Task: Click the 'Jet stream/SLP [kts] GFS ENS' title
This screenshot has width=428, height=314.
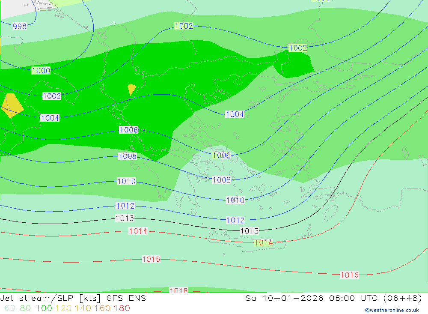Action: point(73,298)
